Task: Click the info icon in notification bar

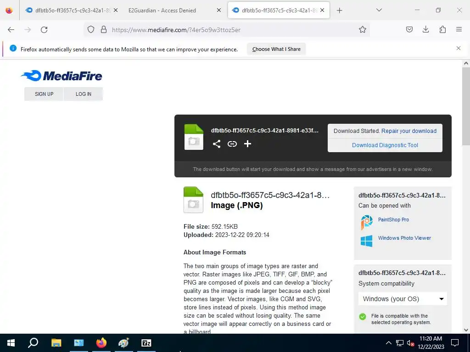Action: pyautogui.click(x=13, y=48)
